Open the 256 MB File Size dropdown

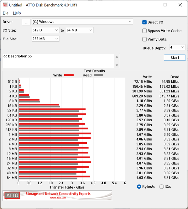coord(45,39)
